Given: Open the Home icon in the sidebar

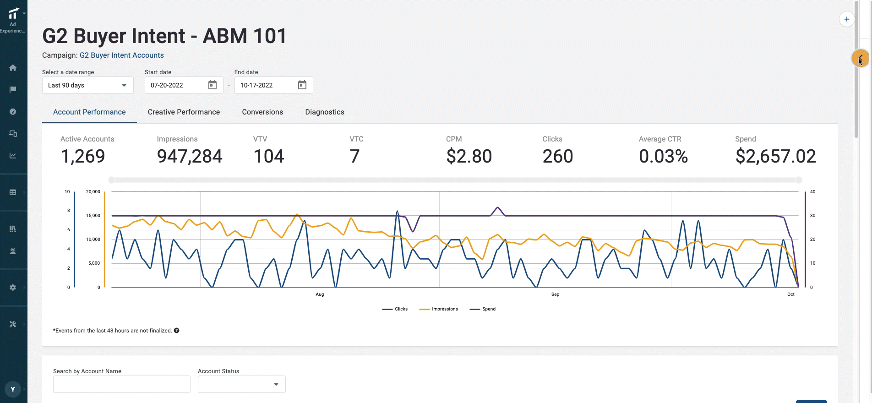Looking at the screenshot, I should pos(13,68).
